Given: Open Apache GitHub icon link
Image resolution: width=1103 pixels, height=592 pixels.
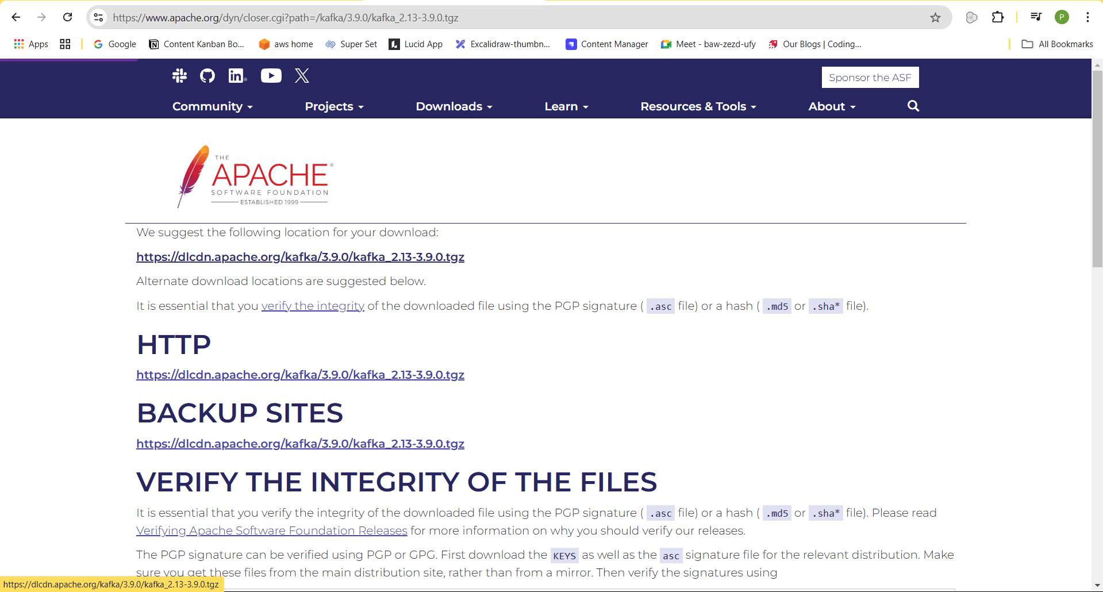Looking at the screenshot, I should point(207,75).
